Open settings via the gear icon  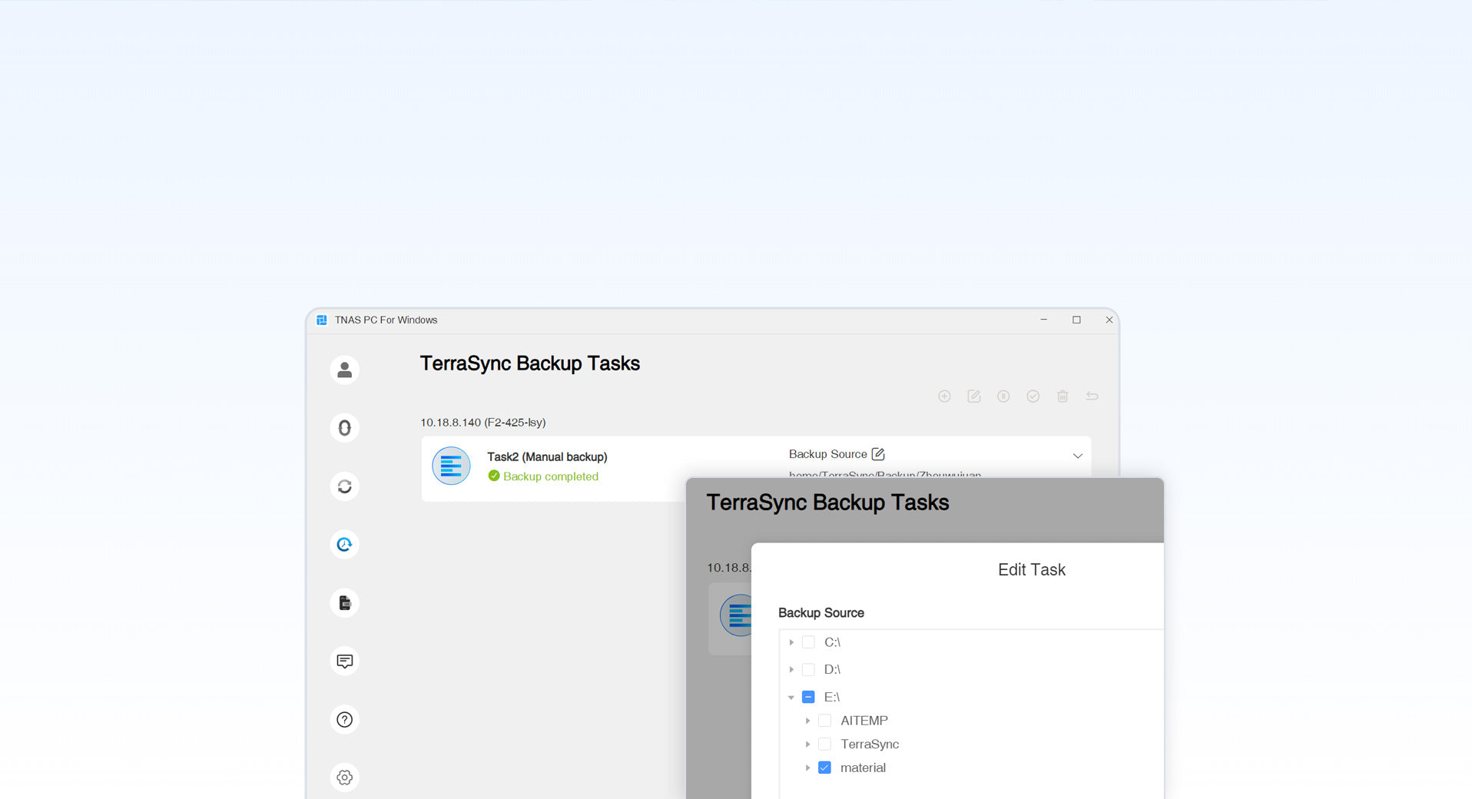point(344,777)
